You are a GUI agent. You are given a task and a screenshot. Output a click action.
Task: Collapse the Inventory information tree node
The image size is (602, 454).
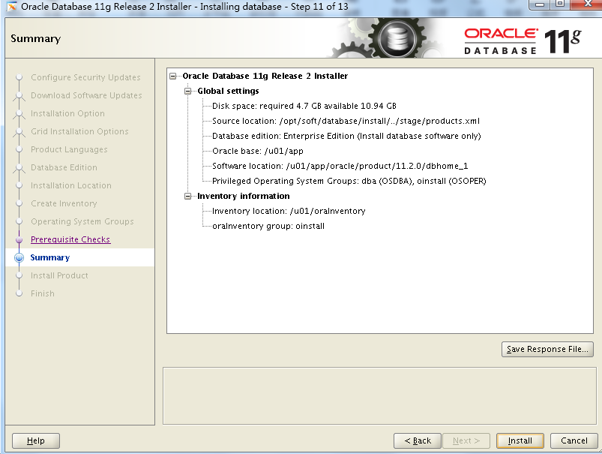[x=187, y=196]
